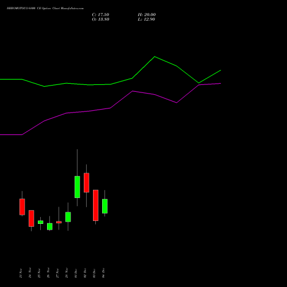This screenshot has height=287, width=287.
Task: Click the '28 Nov' date axis label
Action: (67, 273)
